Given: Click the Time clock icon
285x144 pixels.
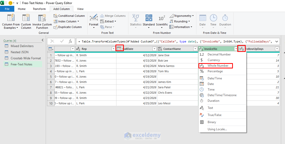Looking at the screenshot, I should click(x=213, y=18).
